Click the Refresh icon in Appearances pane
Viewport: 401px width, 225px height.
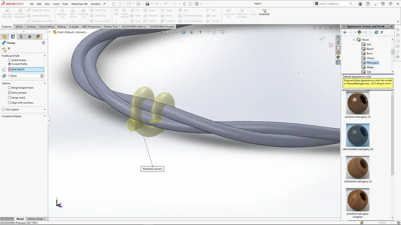376,32
